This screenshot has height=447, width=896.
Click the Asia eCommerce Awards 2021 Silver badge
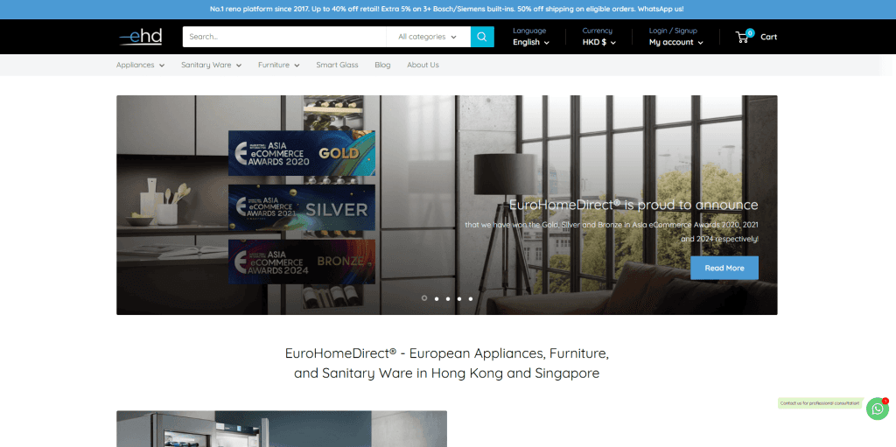pos(302,207)
